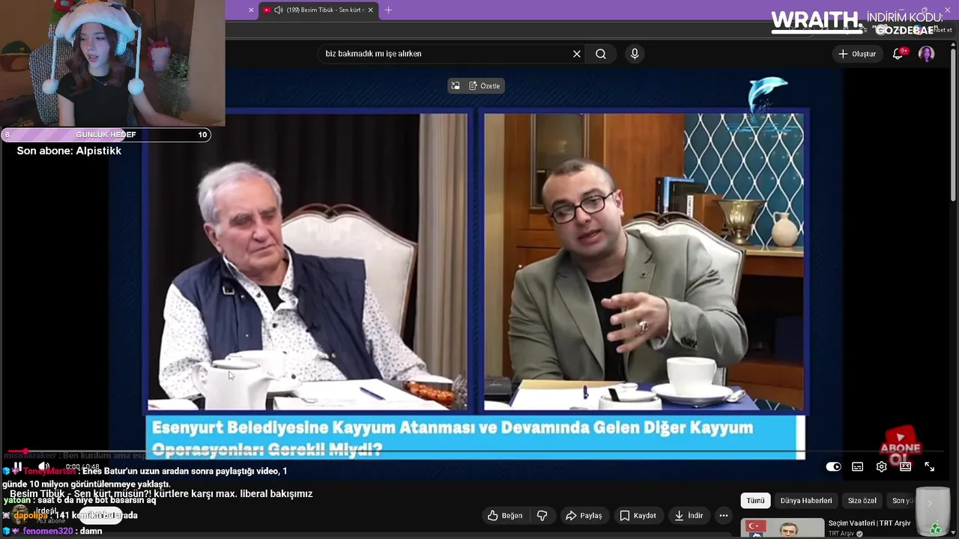959x539 pixels.
Task: Click the dolphin channel logo on video
Action: coord(767,94)
